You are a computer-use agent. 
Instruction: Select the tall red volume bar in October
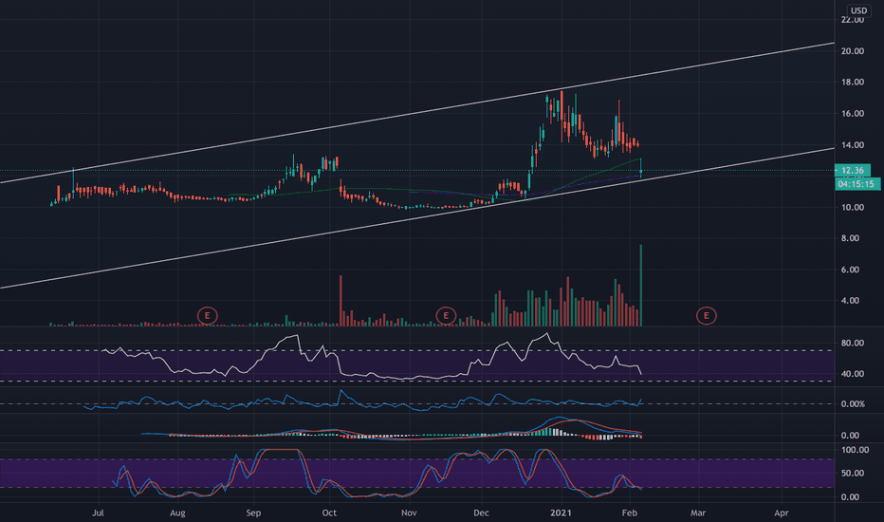point(341,301)
